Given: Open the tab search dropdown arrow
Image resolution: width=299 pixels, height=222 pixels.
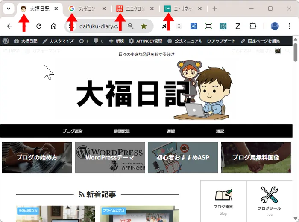Looking at the screenshot, I should tap(9, 9).
